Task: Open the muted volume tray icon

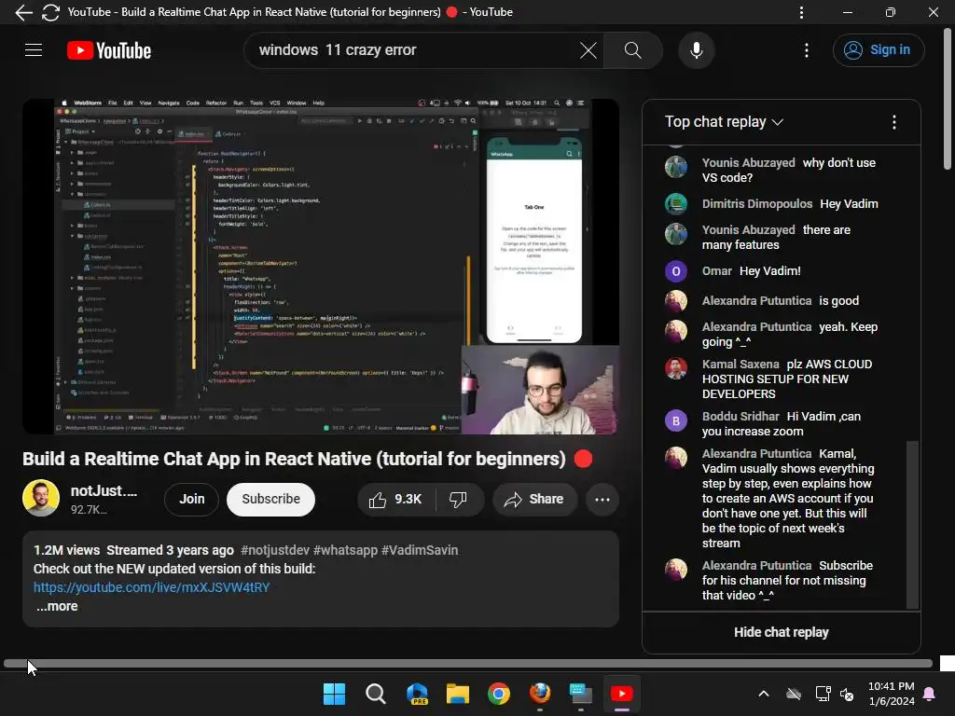Action: (847, 694)
